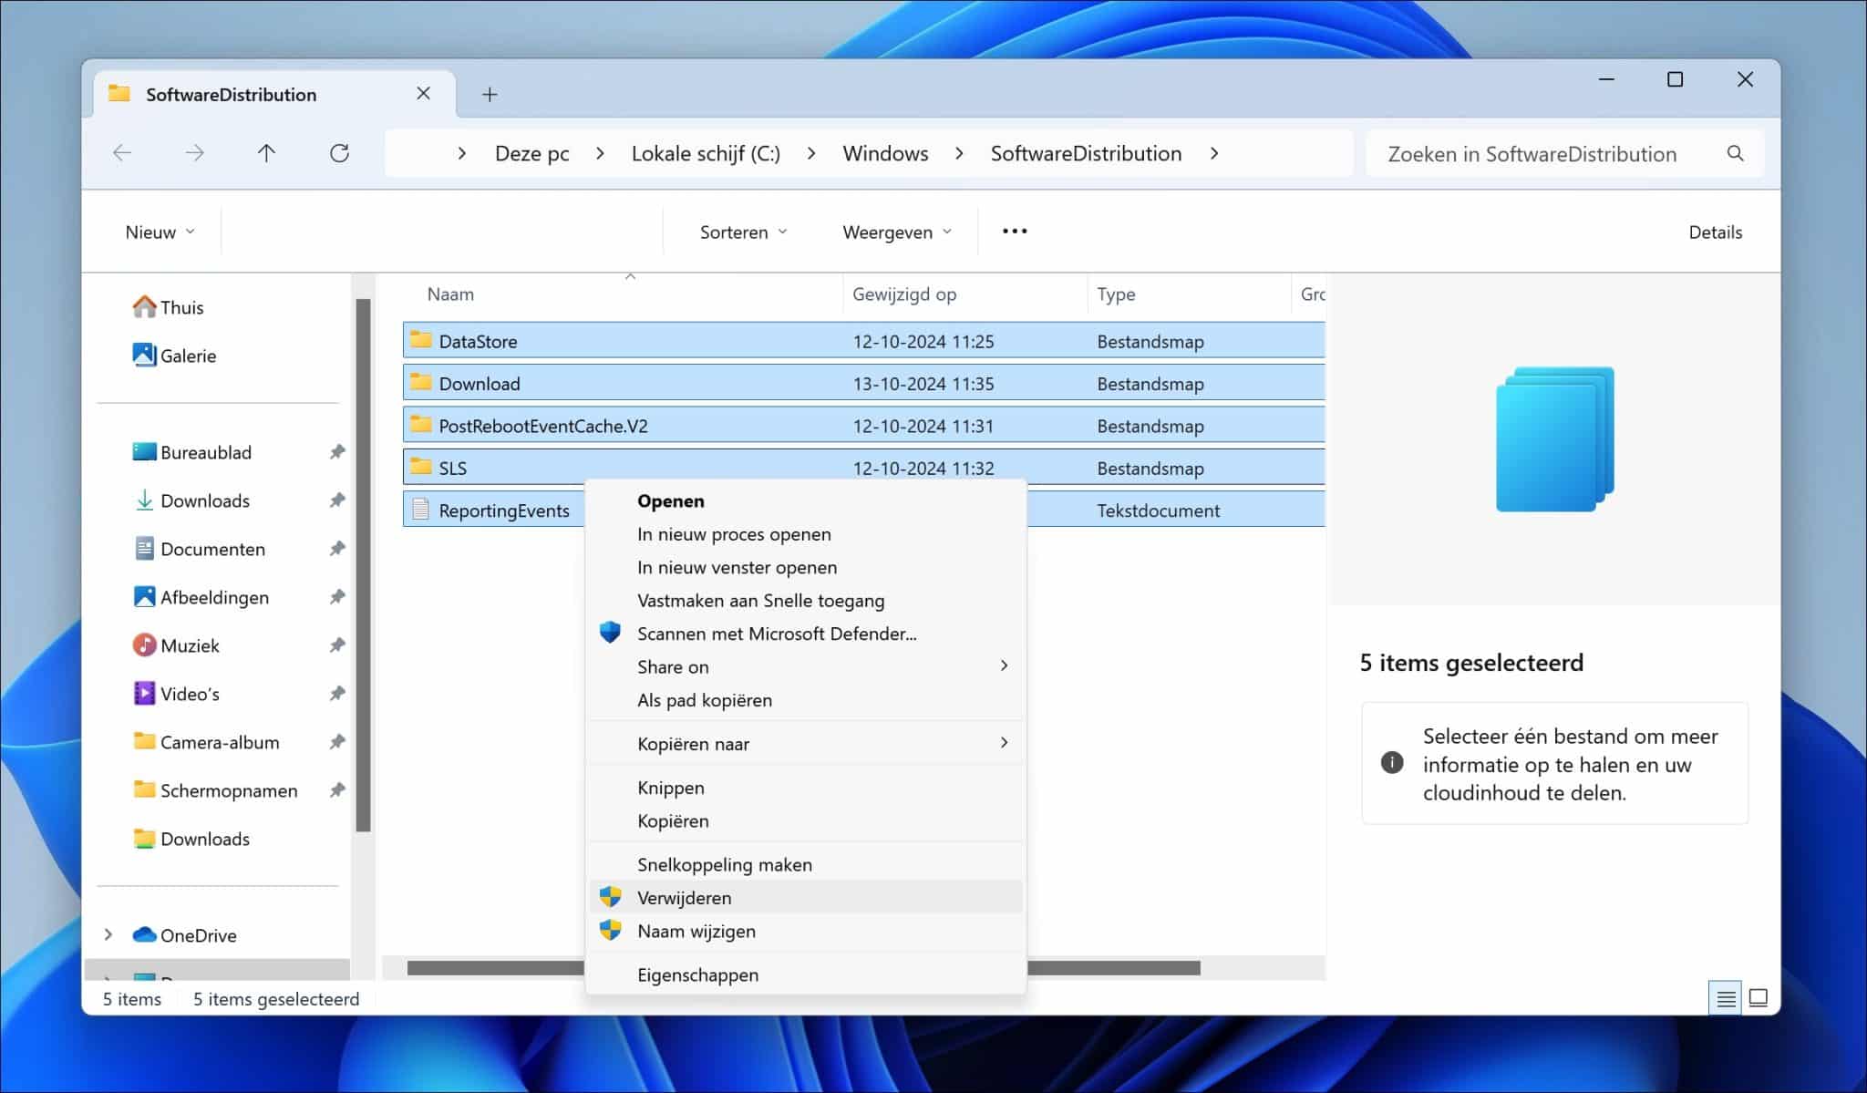The image size is (1867, 1093).
Task: Refresh the folder with the reload icon
Action: pos(340,152)
